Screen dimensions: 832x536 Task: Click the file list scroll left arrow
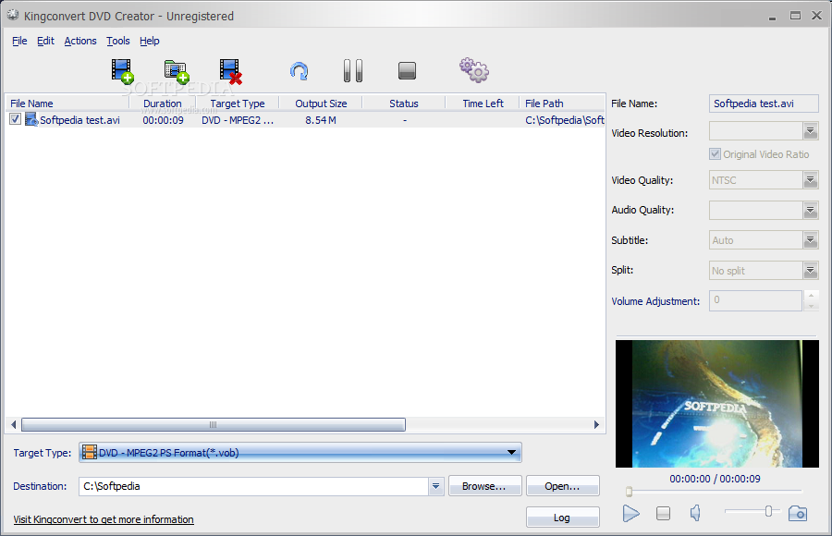tap(13, 424)
